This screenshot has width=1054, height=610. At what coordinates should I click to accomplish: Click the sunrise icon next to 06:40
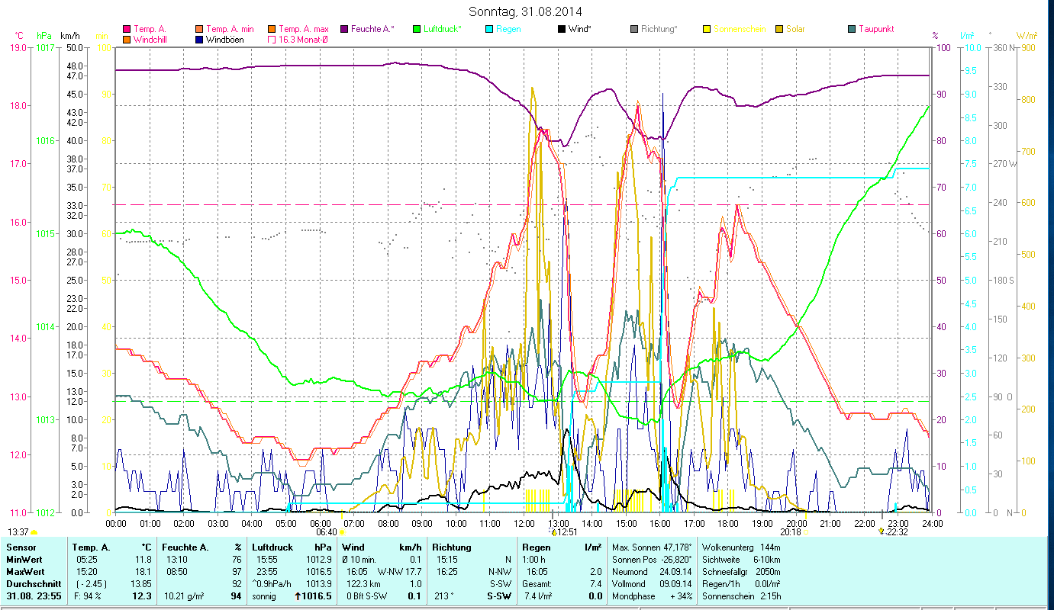(x=342, y=533)
